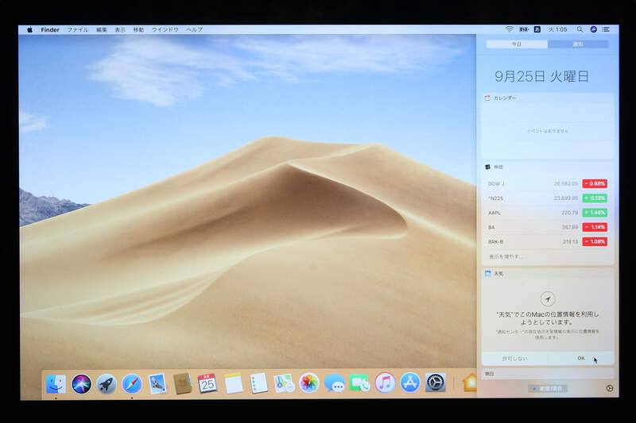636x423 pixels.
Task: Open Safari compass icon in Dock
Action: (x=132, y=383)
